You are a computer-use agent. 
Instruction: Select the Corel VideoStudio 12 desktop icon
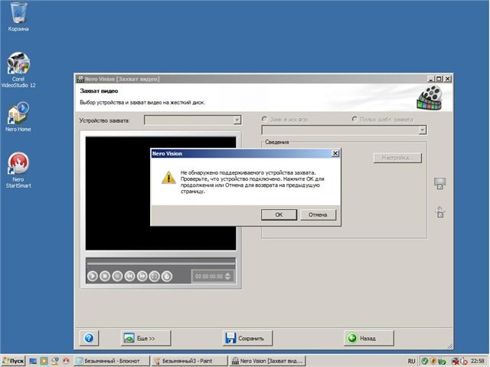click(x=18, y=70)
